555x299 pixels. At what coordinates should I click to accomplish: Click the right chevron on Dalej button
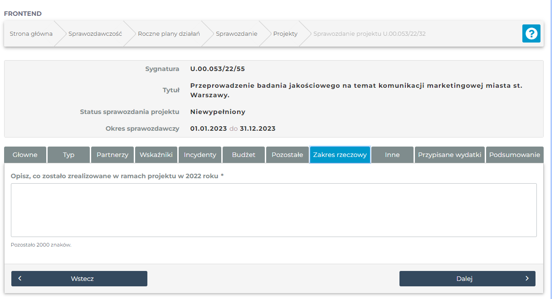coord(526,279)
